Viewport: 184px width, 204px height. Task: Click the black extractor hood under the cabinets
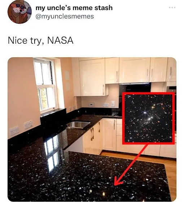[135, 88]
